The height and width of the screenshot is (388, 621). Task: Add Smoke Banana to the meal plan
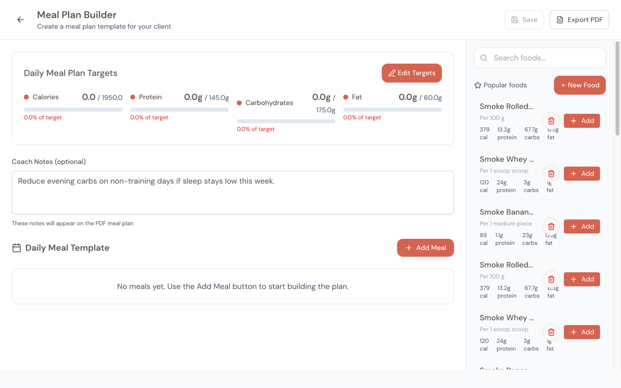(x=582, y=226)
